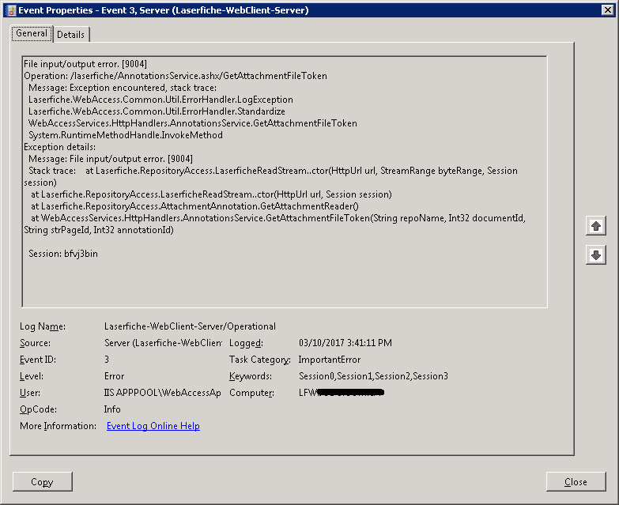The height and width of the screenshot is (505, 619).
Task: Click the ErrorHandler.Standardize line
Action: (157, 111)
